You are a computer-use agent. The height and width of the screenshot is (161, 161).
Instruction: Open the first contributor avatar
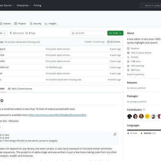pos(129,116)
